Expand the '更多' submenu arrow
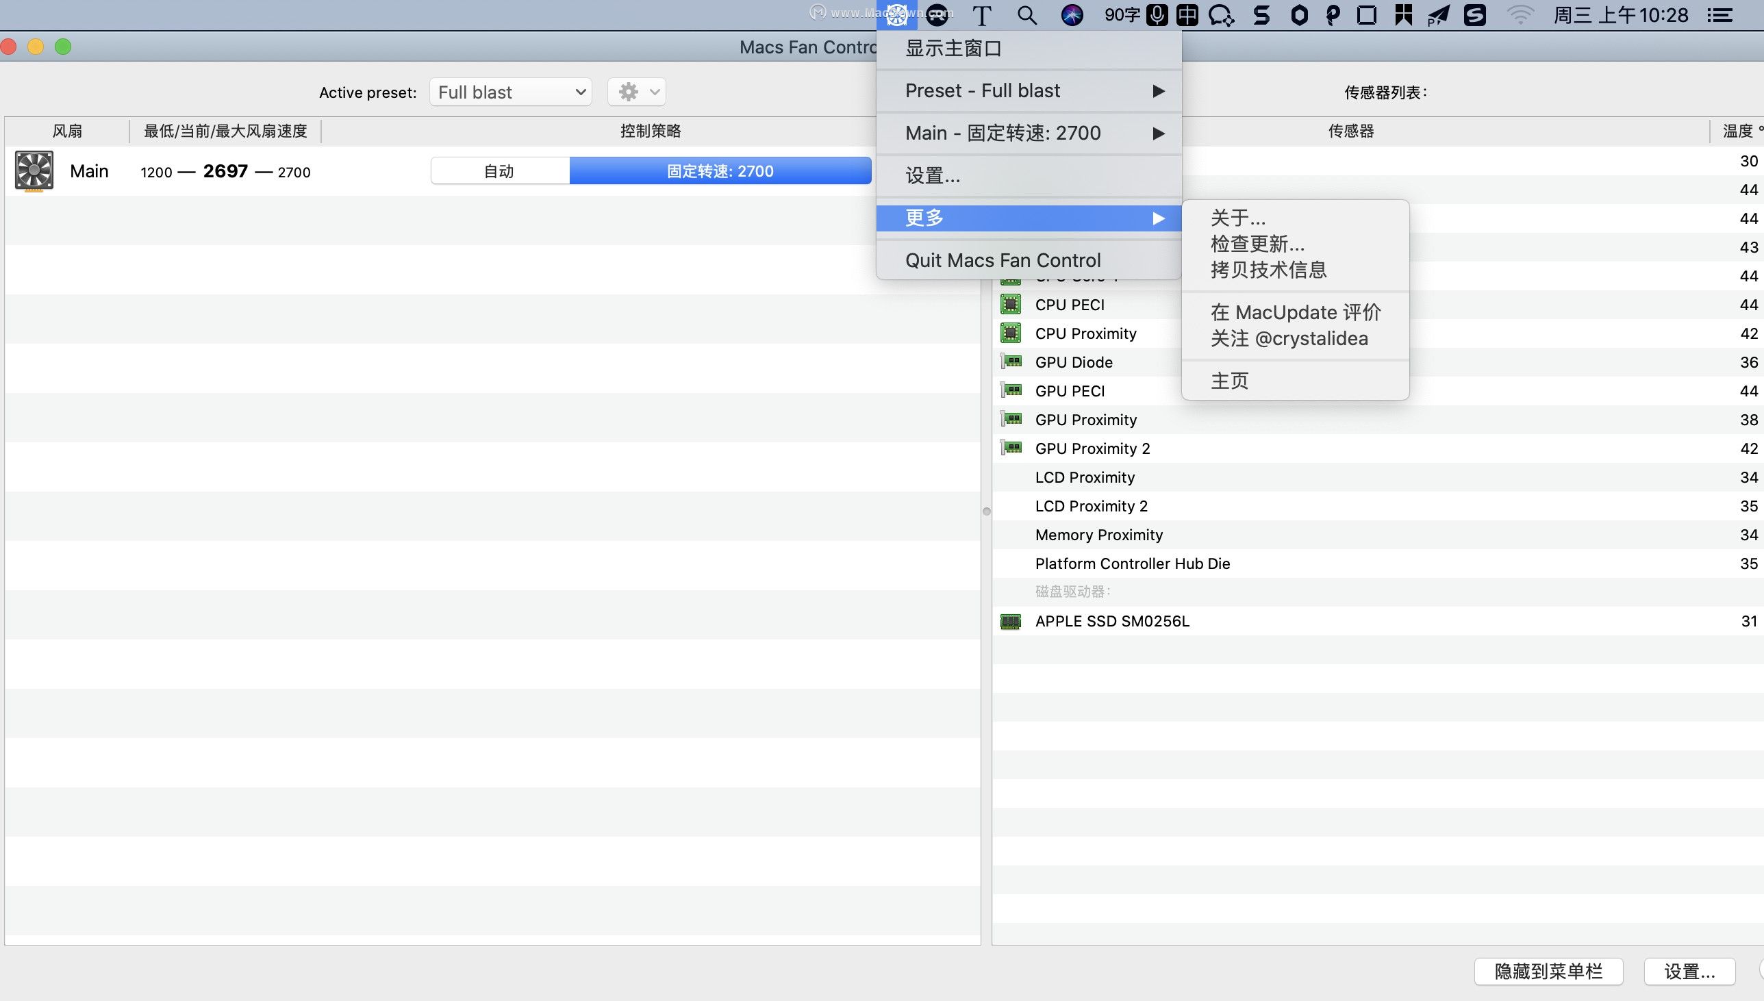 [1158, 217]
